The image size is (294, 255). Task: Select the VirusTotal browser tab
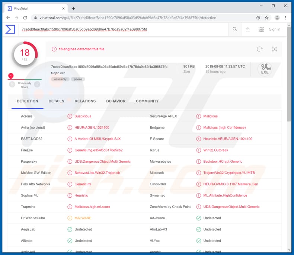tap(36, 9)
